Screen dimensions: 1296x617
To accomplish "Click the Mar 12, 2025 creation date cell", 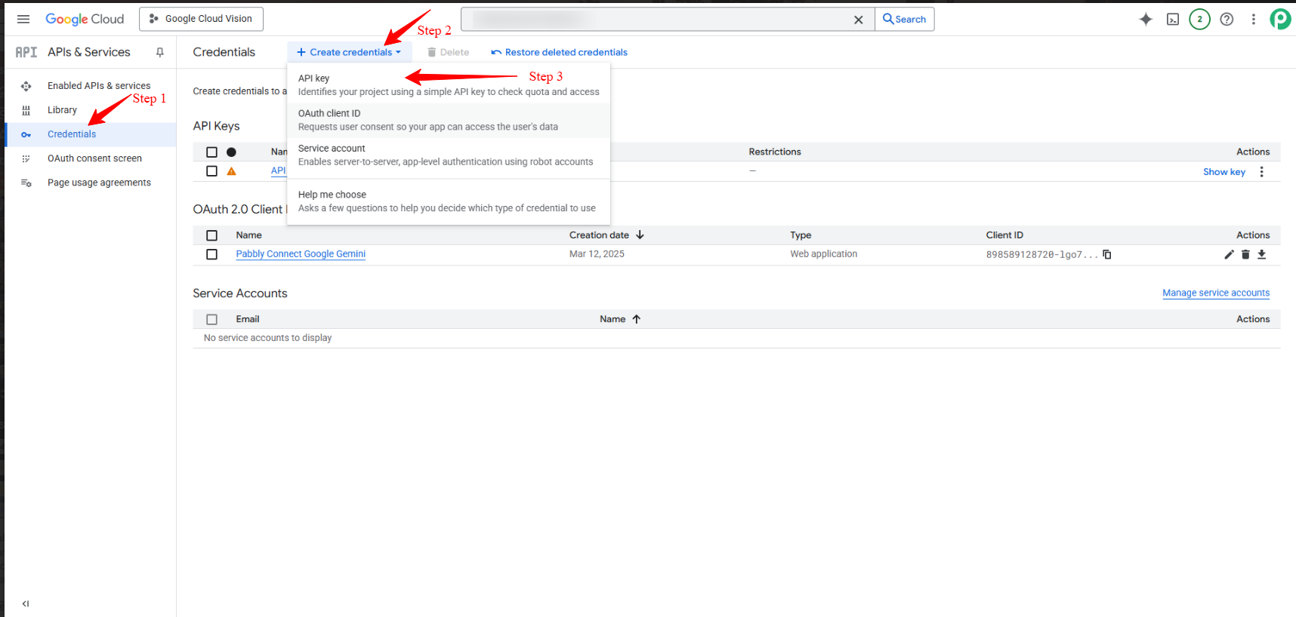I will point(597,254).
